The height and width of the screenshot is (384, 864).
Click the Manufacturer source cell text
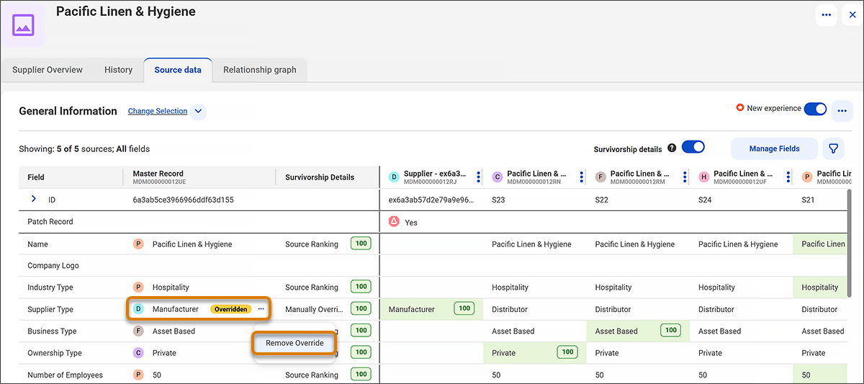tap(412, 309)
